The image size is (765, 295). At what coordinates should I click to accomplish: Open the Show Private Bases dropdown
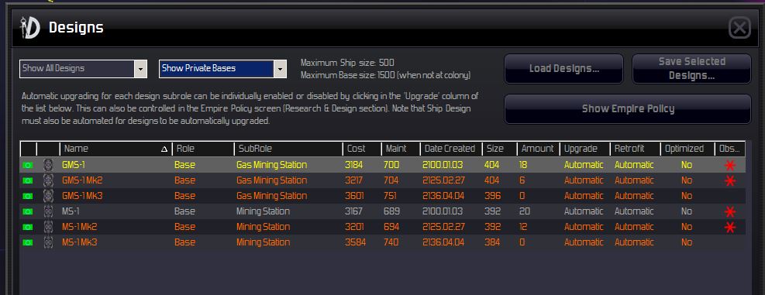[223, 69]
